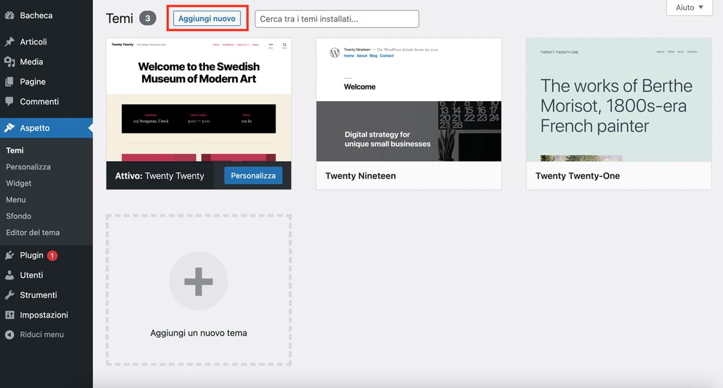Select the Temi submenu item
This screenshot has height=388, width=723.
tap(15, 150)
